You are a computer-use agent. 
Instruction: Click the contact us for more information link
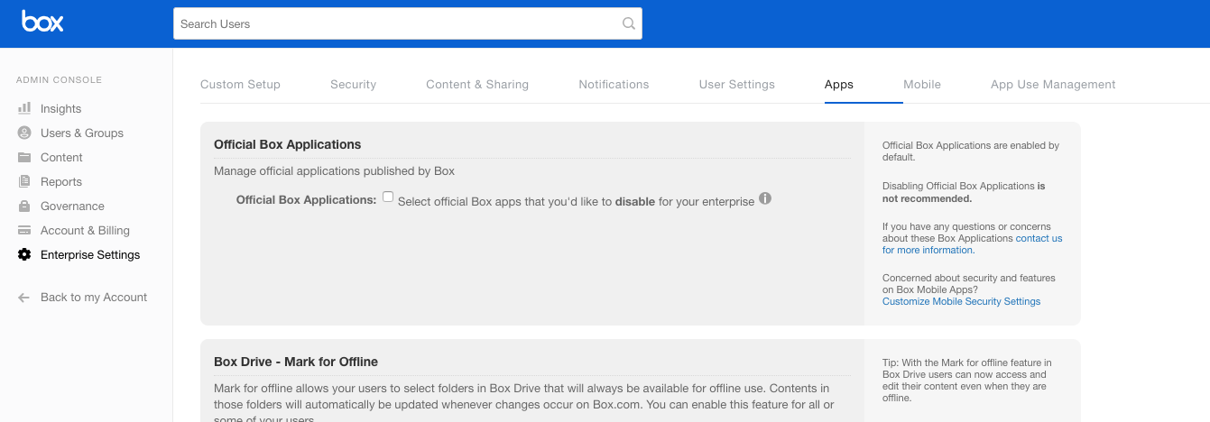point(973,244)
